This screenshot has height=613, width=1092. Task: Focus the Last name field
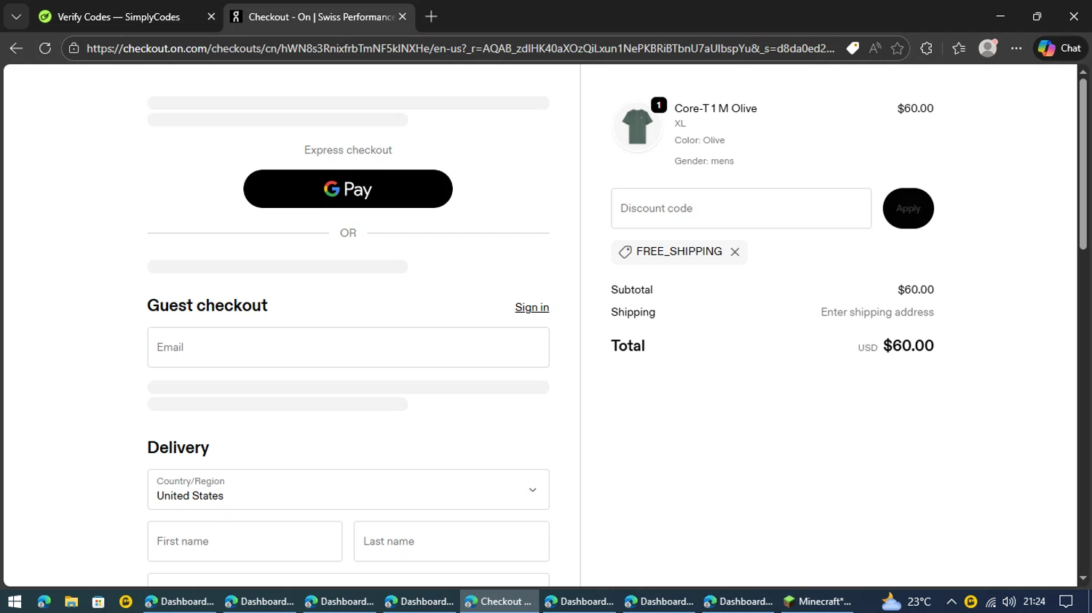point(451,541)
